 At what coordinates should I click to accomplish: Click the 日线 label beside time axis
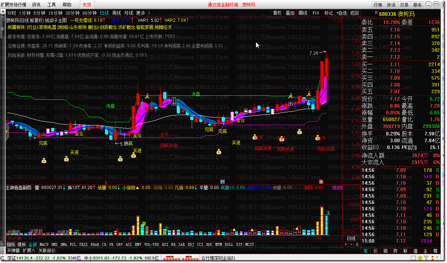351,238
